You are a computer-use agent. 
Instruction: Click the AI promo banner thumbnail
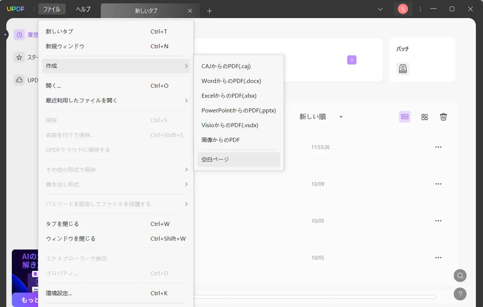tap(25, 271)
